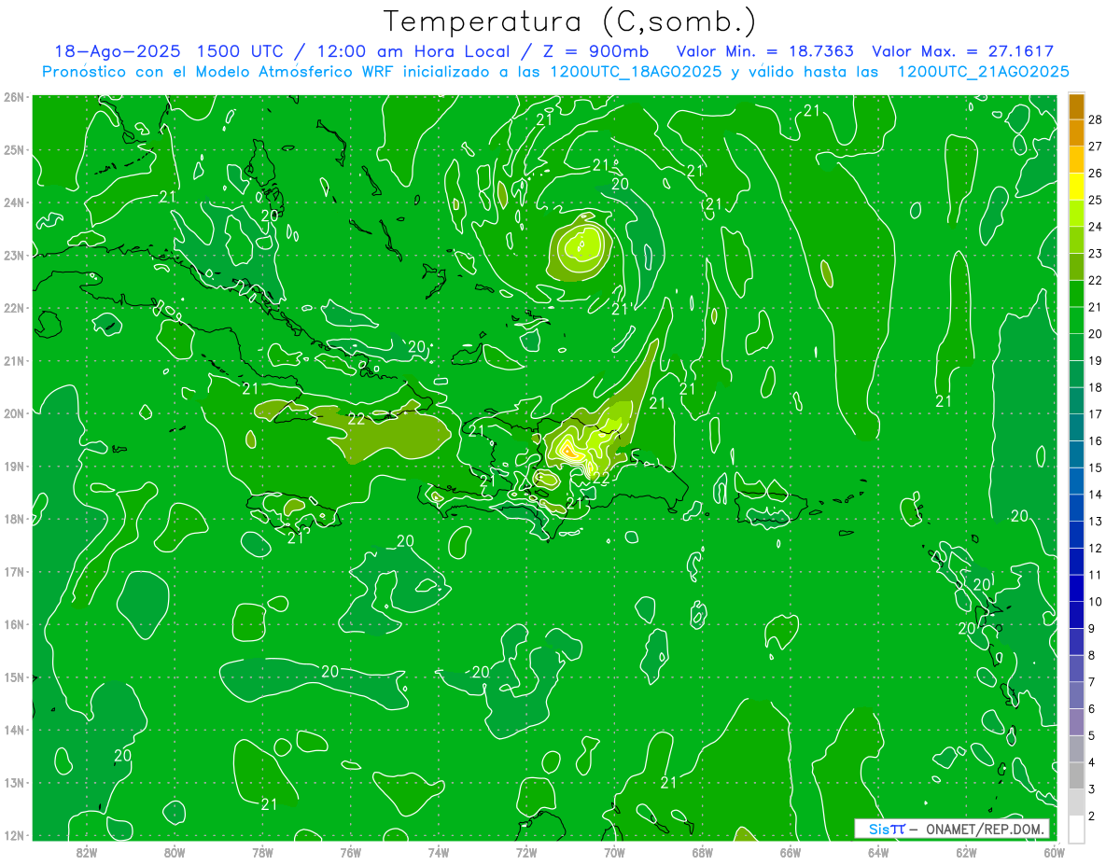
Task: Click value '2' on the color scale
Action: (1092, 816)
